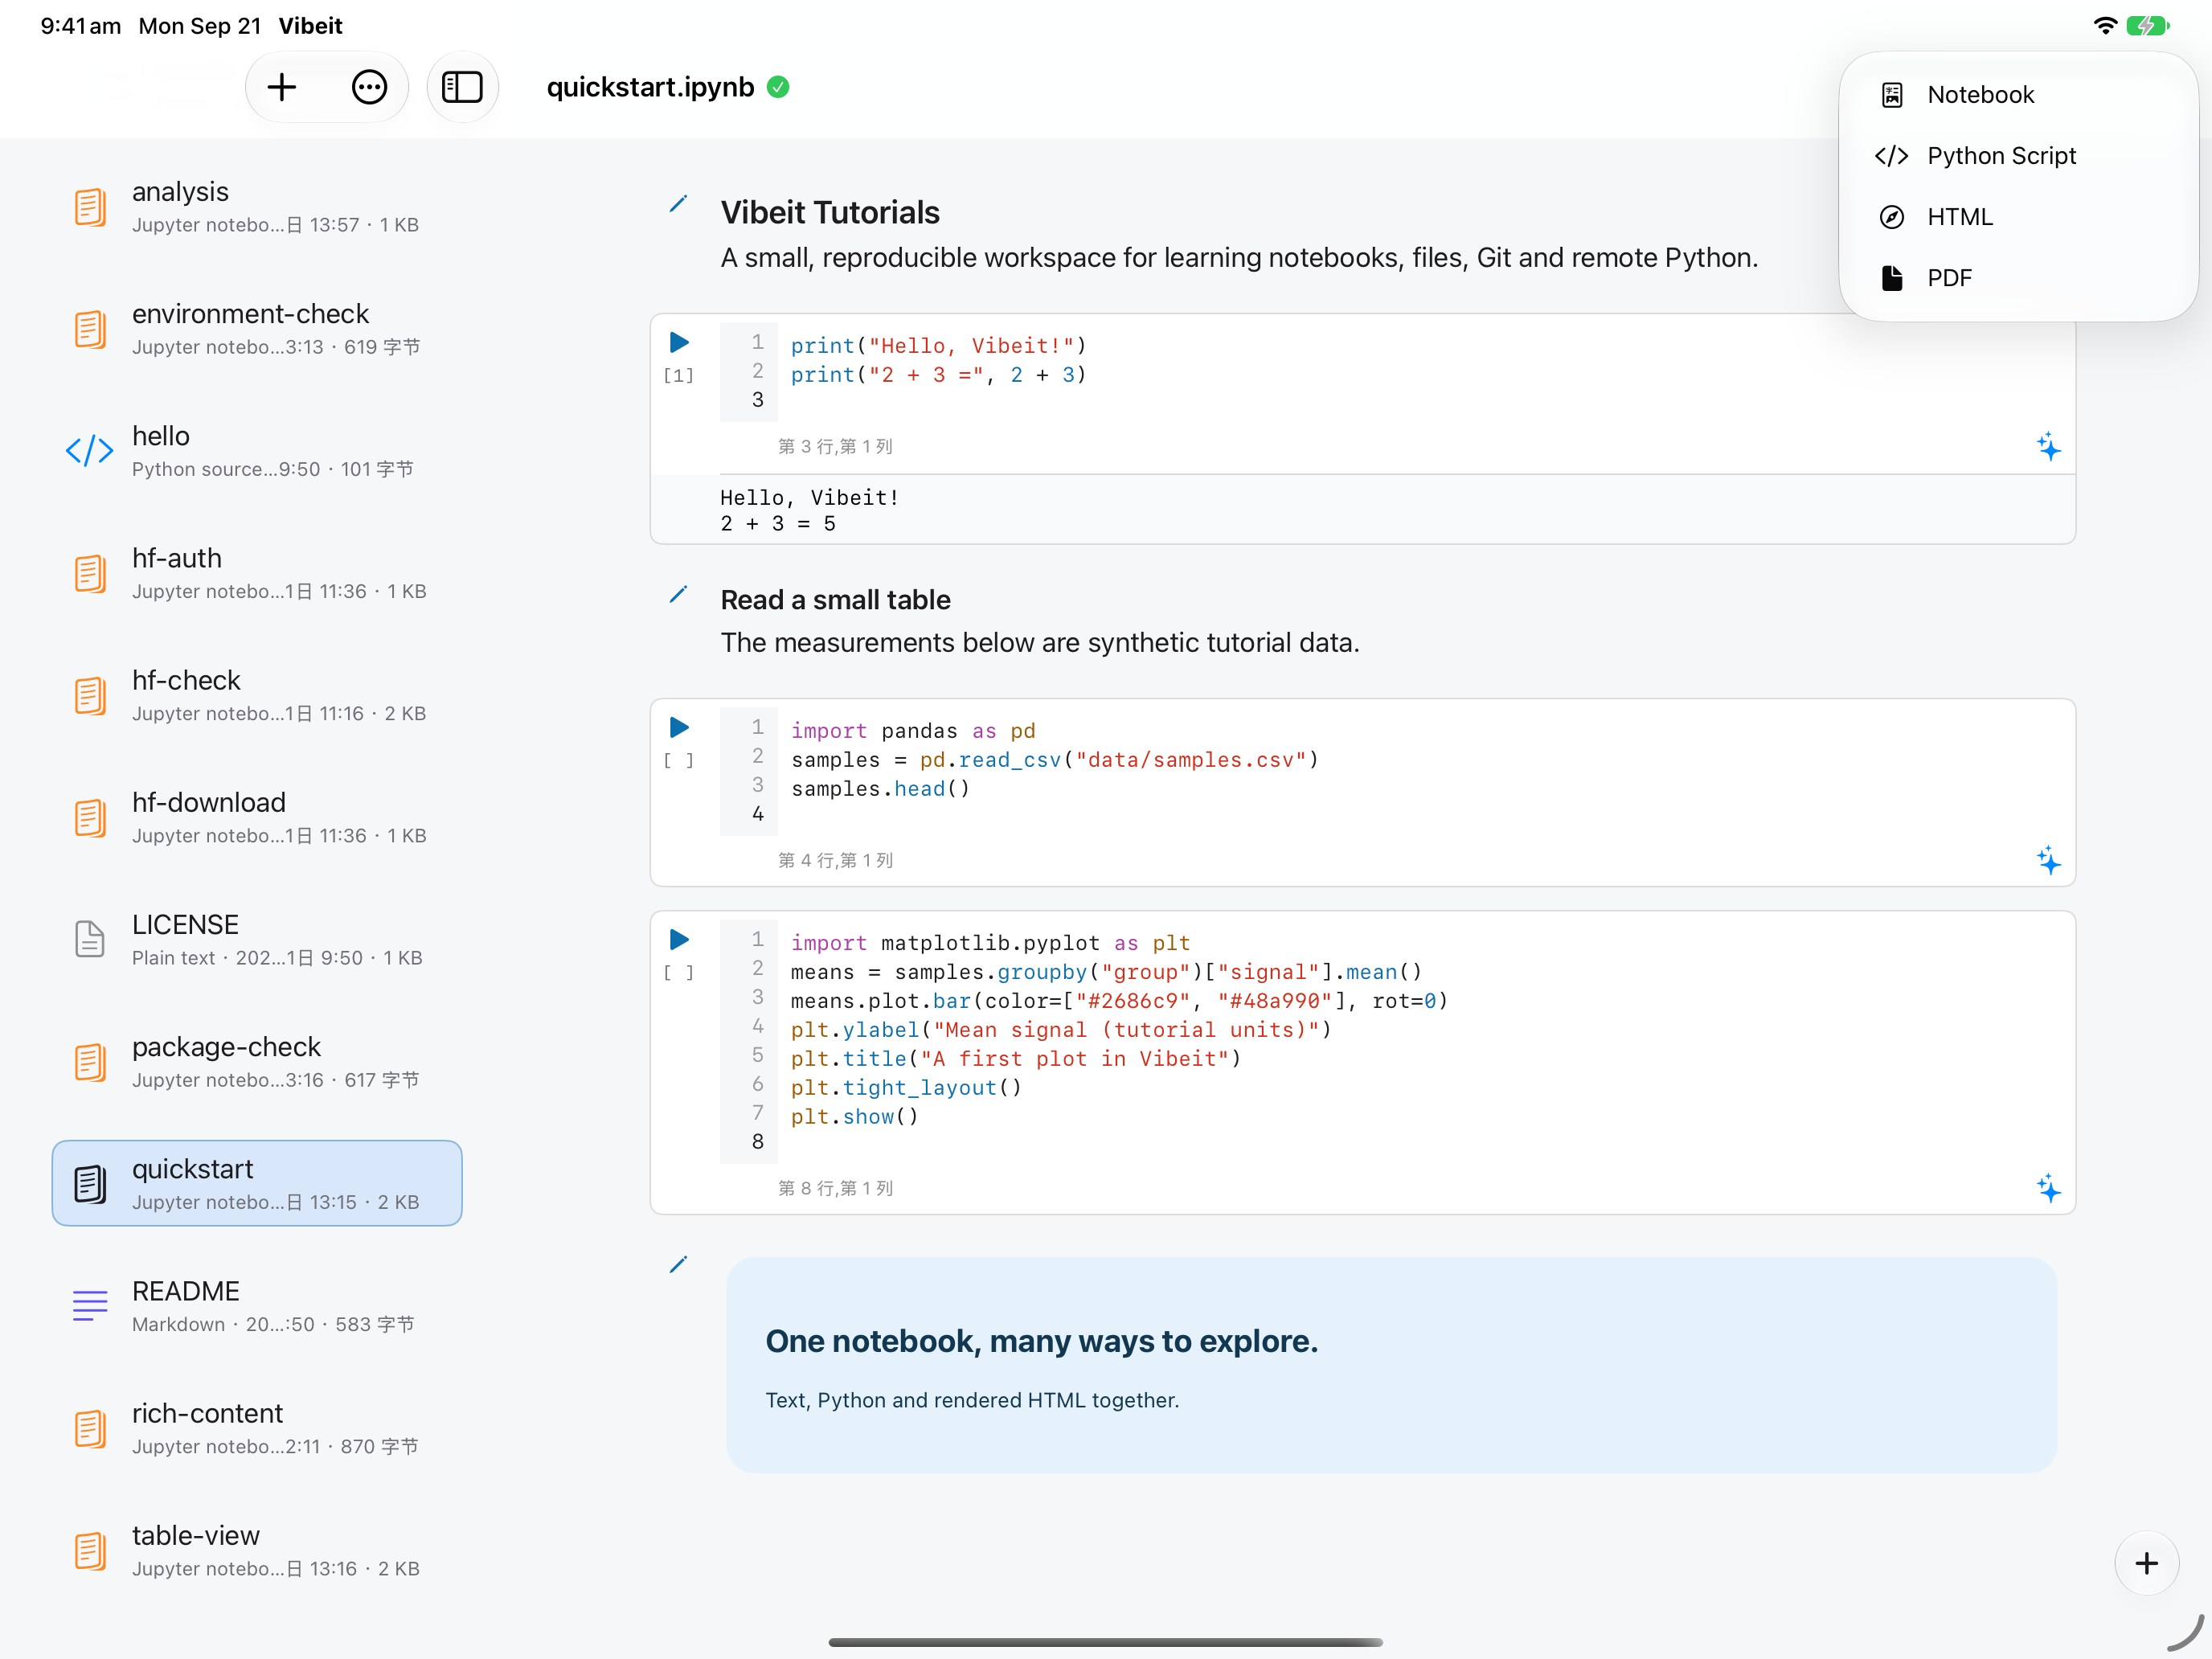
Task: Open the table-view notebook
Action: coord(257,1550)
